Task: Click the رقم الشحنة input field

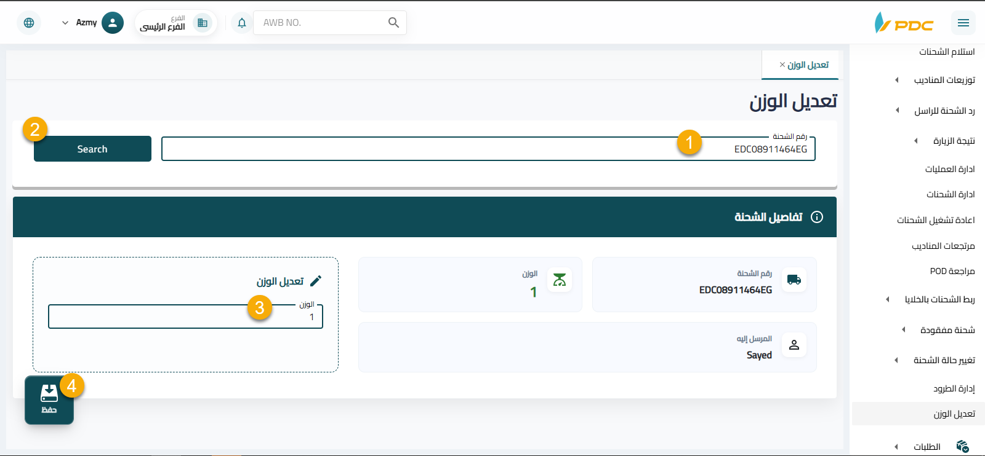Action: point(488,149)
